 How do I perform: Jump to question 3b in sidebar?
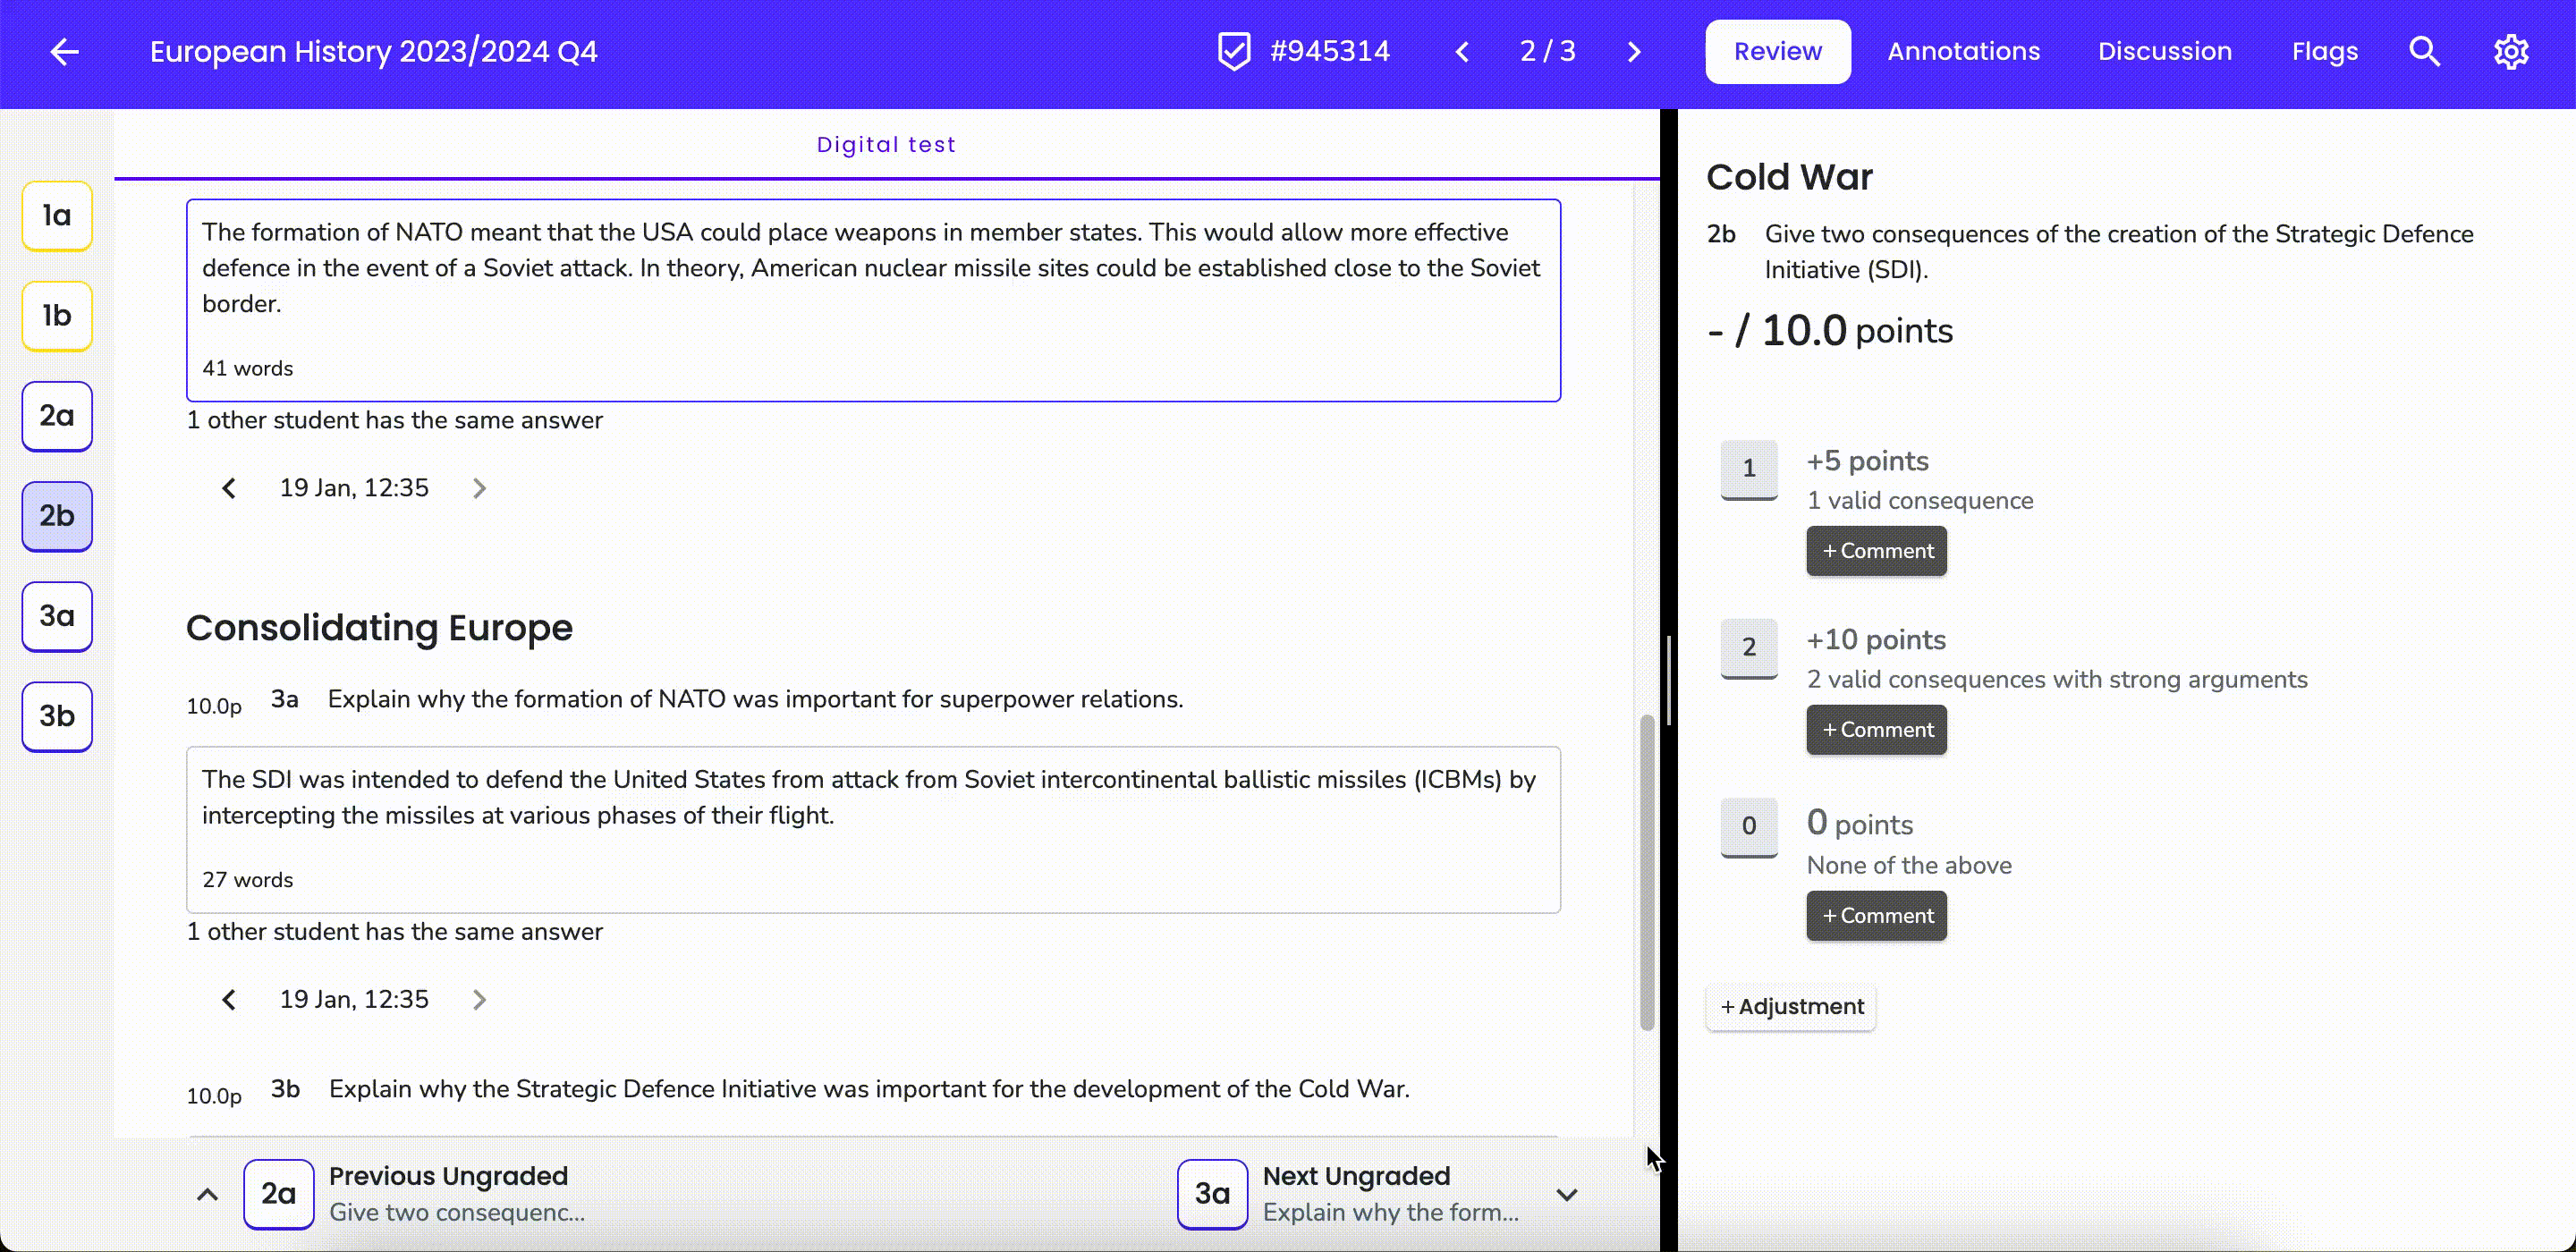click(x=57, y=716)
